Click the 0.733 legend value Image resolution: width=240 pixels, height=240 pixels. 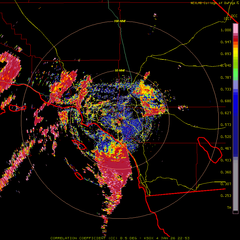tap(226, 89)
